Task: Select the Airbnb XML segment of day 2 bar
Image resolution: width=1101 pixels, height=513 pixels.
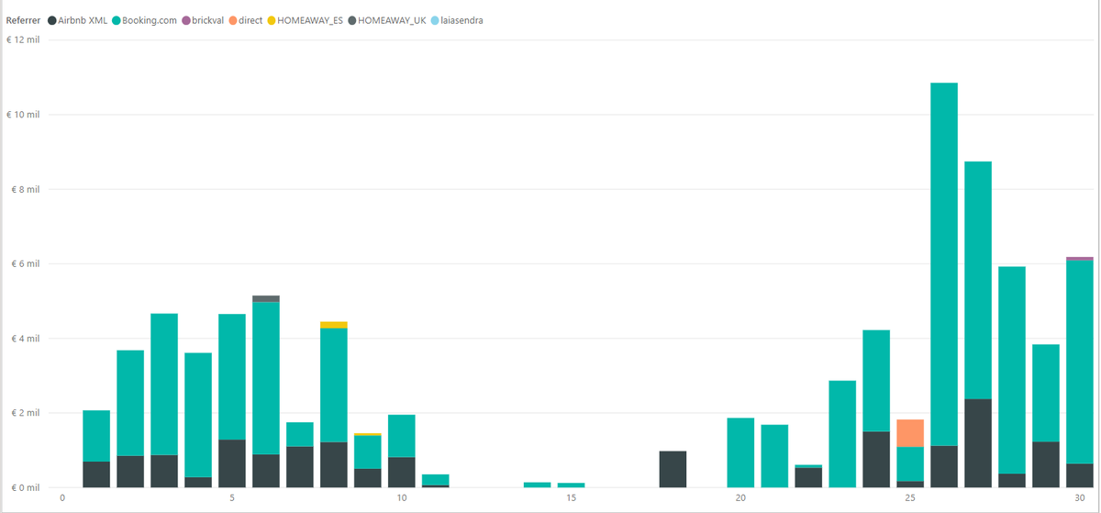Action: [x=129, y=472]
